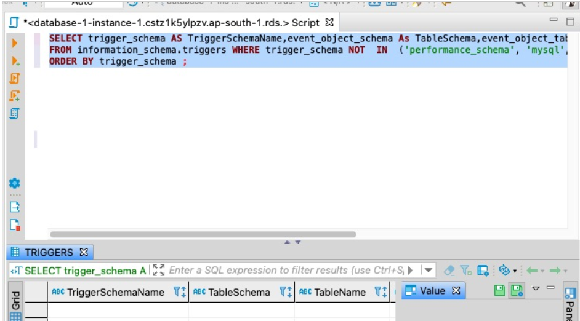Focus the SQL filter expression field

[x=286, y=270]
